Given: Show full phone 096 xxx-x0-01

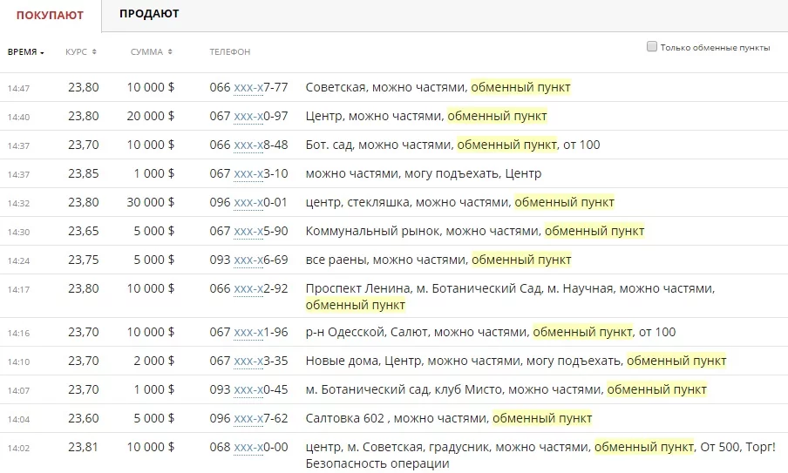Looking at the screenshot, I should coord(248,202).
